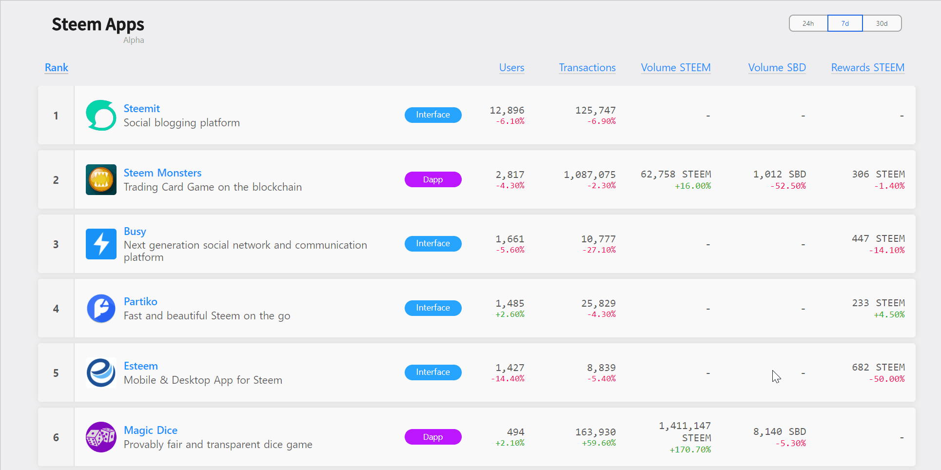Click Interface tag on Steemit row
This screenshot has width=941, height=470.
[433, 115]
